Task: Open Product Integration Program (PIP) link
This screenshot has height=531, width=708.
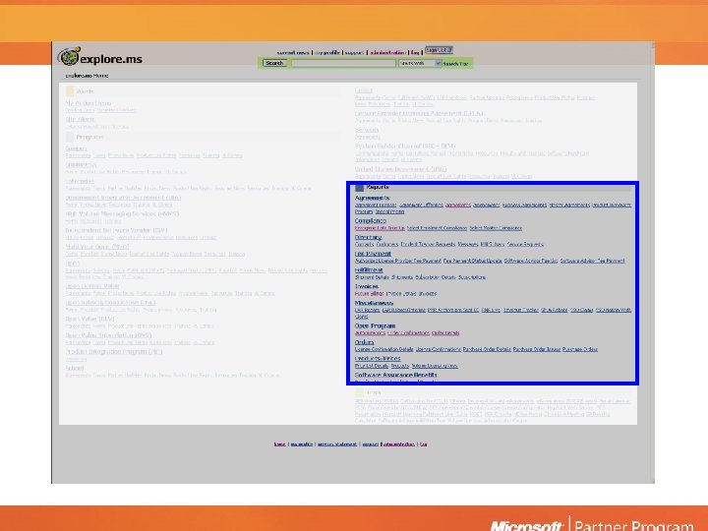Action: click(114, 352)
